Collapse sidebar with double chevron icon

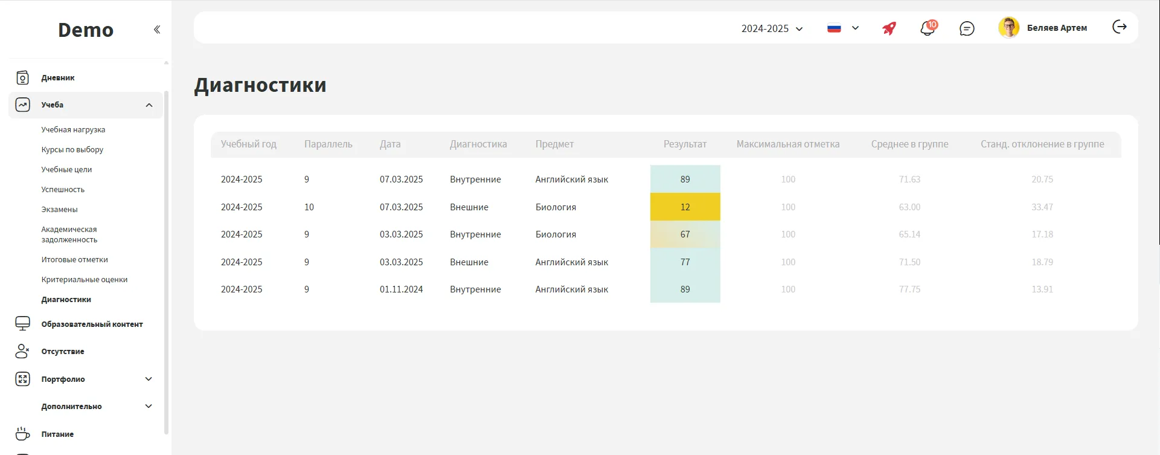(157, 30)
